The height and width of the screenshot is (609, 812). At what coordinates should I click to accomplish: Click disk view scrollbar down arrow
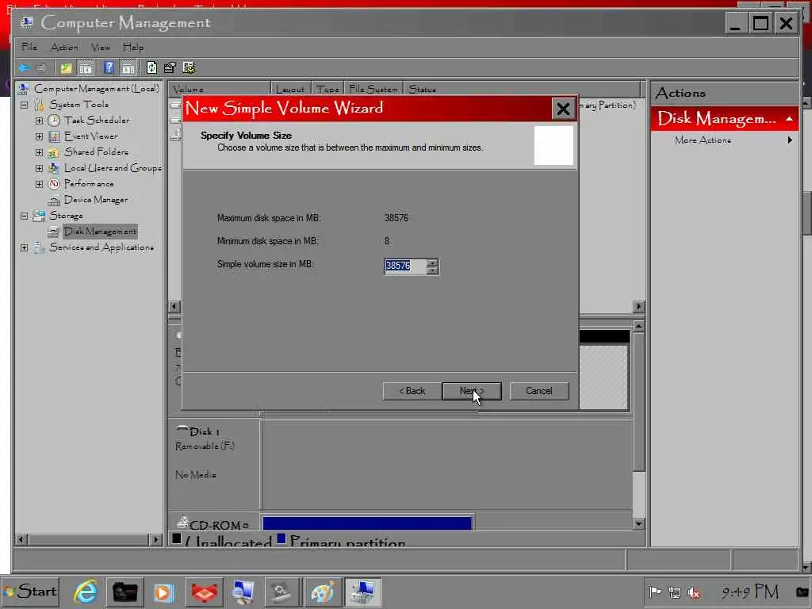pos(638,524)
